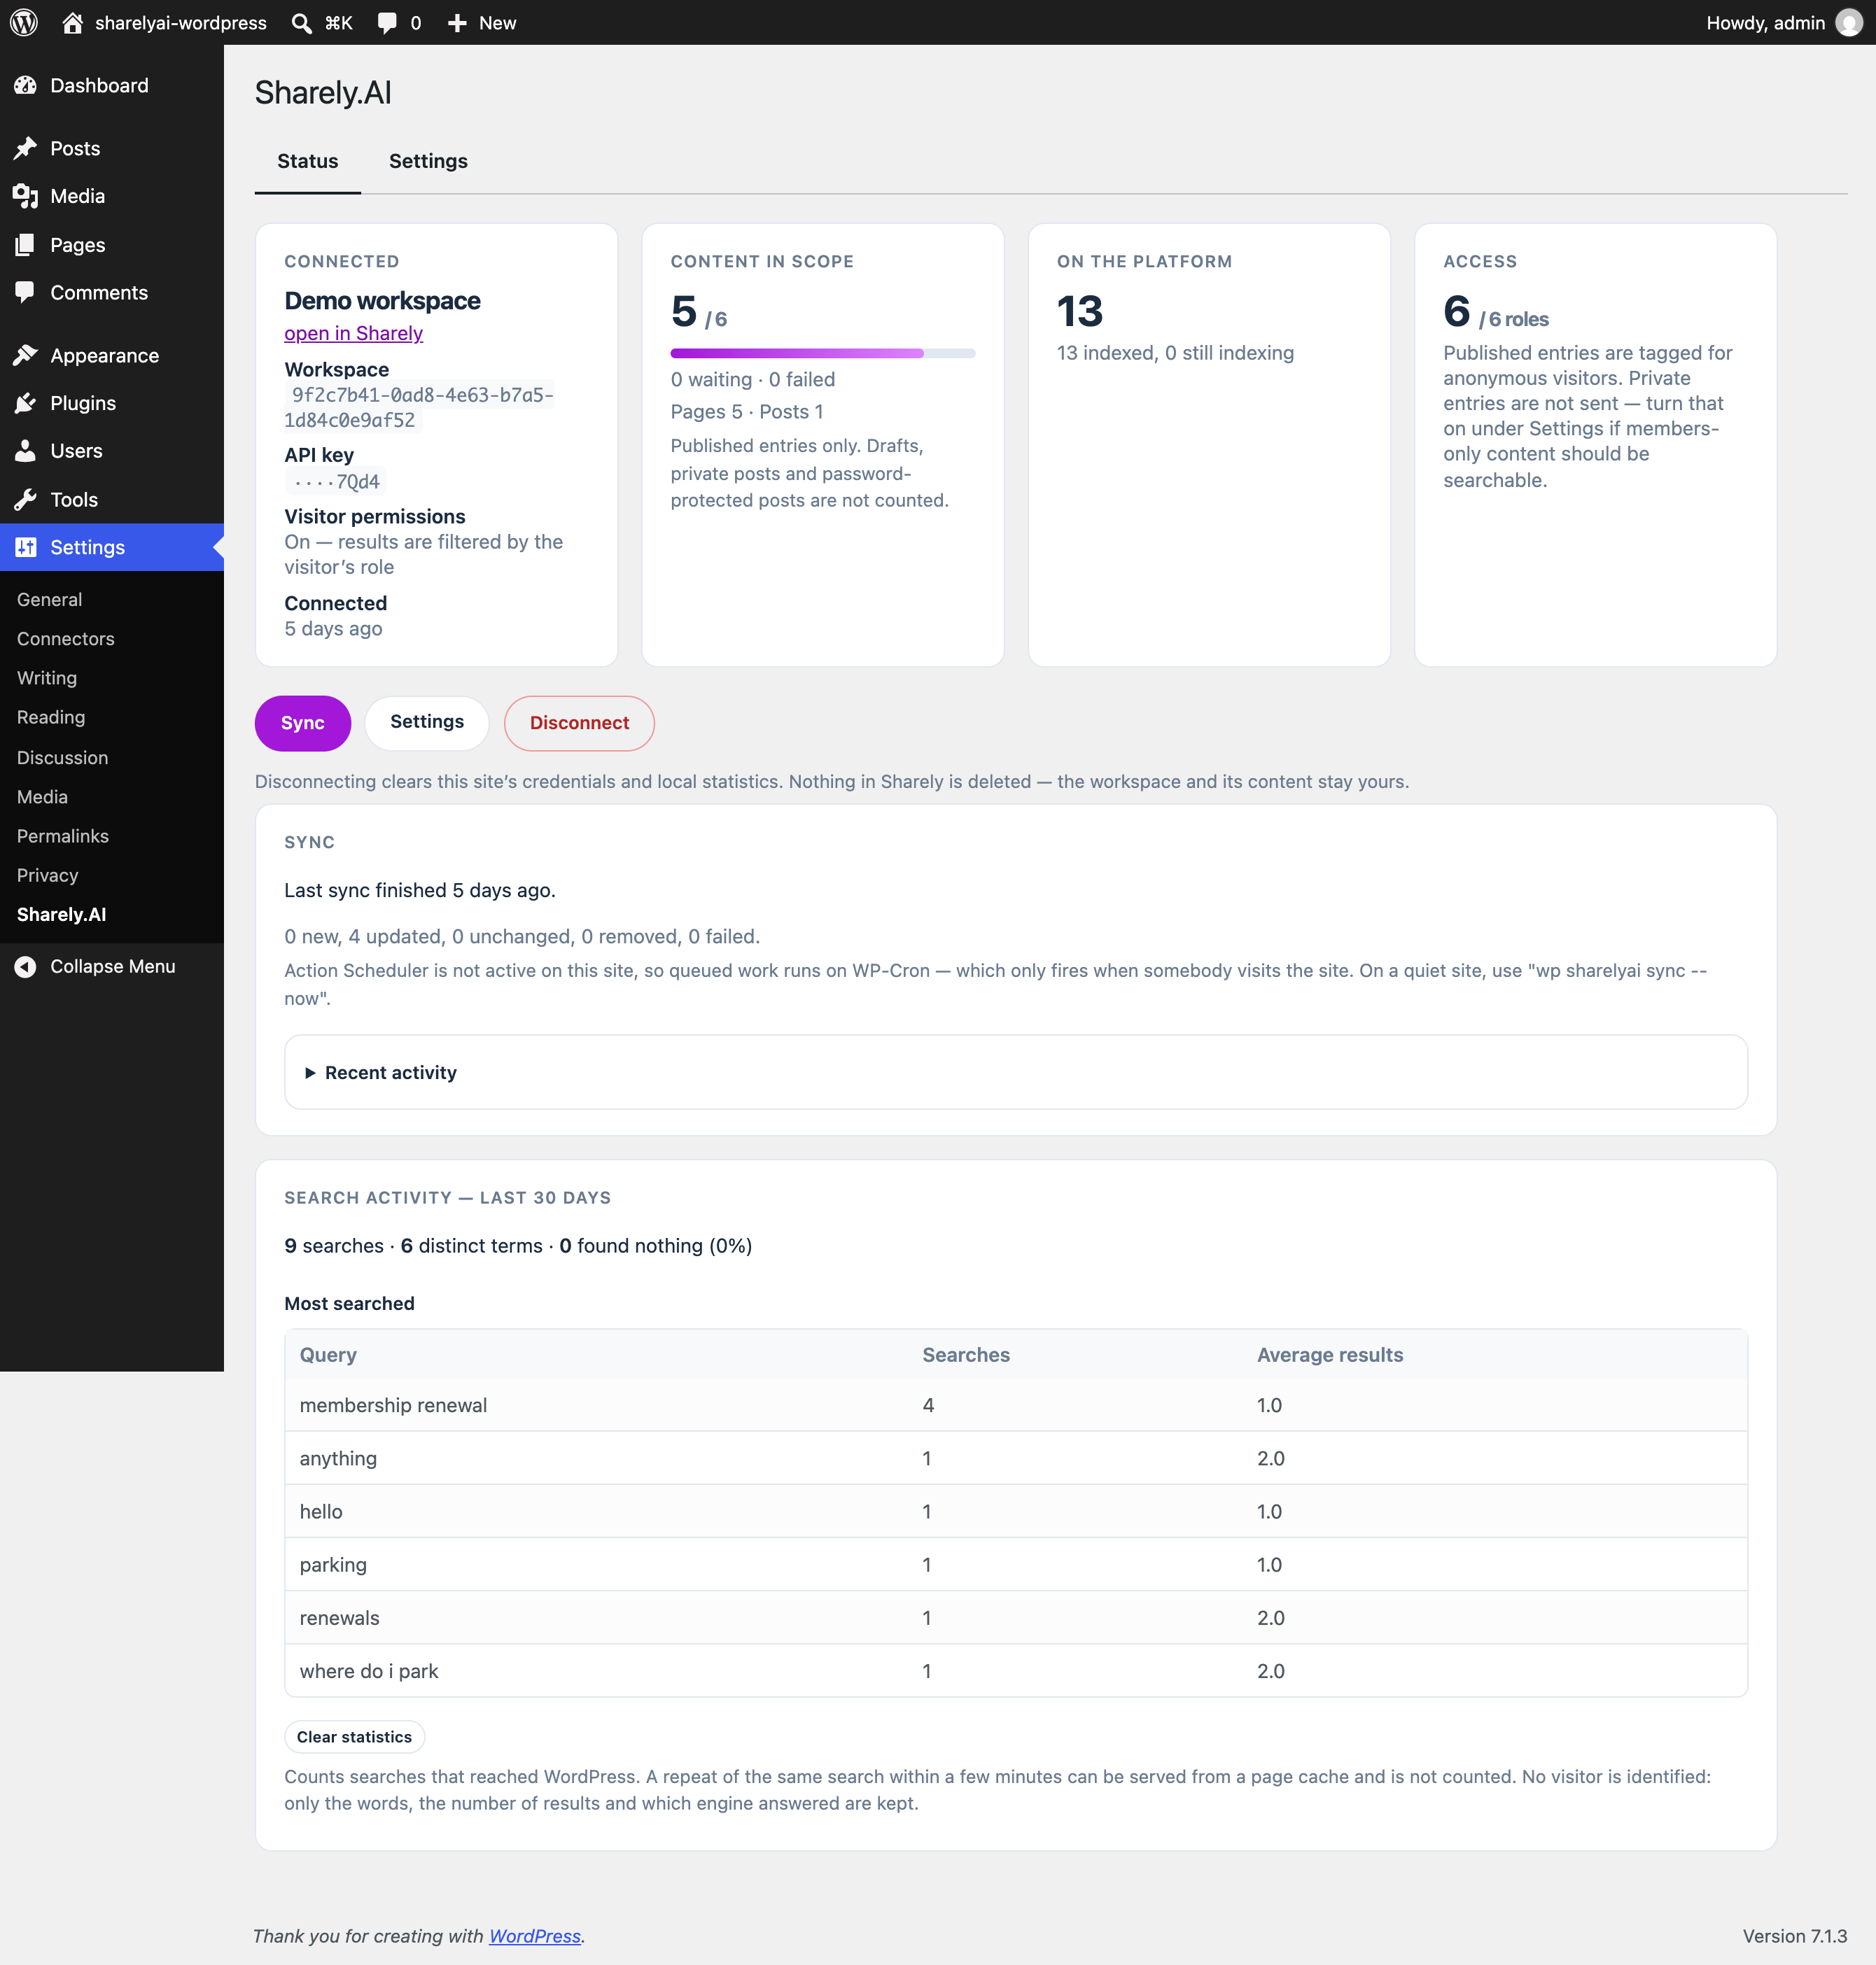Click the membership renewal query row
Screen dimensions: 1876x1965
(1016, 1404)
